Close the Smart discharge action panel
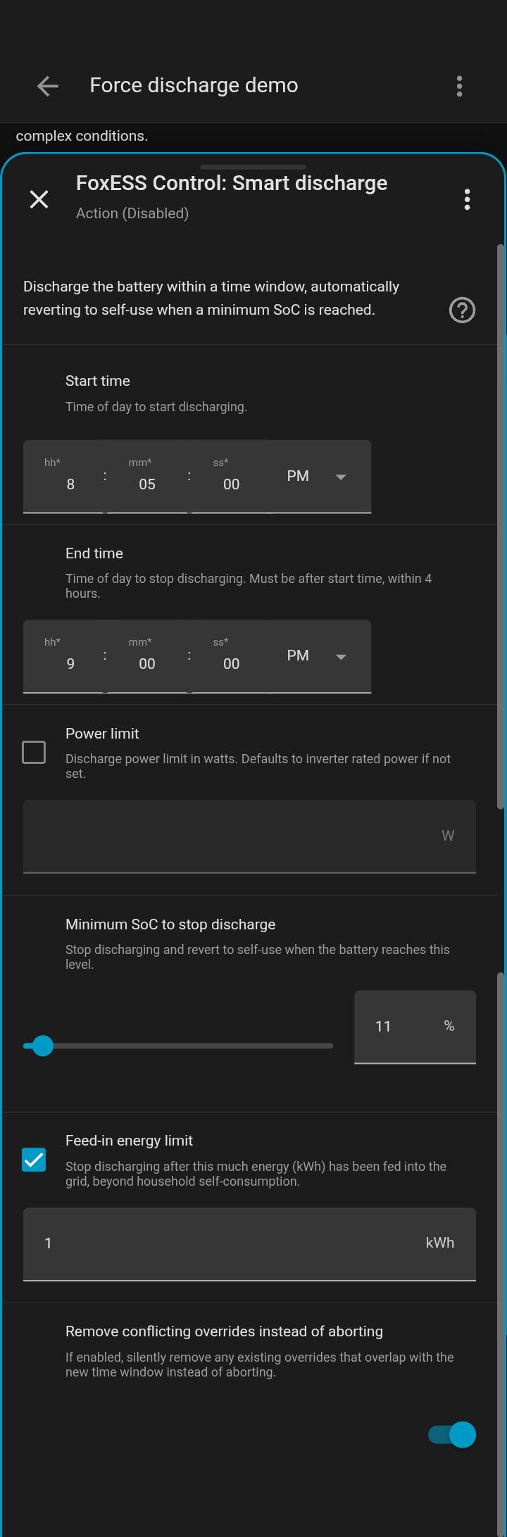507x1537 pixels. (39, 199)
